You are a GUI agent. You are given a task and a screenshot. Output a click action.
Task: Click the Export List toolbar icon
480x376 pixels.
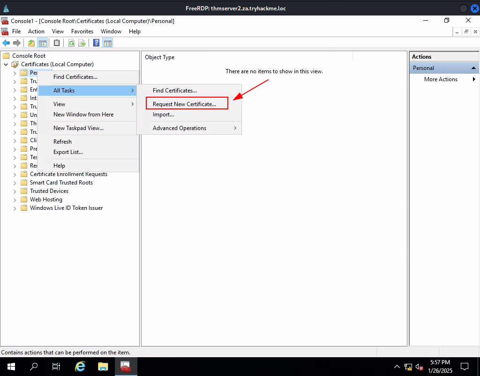click(82, 43)
